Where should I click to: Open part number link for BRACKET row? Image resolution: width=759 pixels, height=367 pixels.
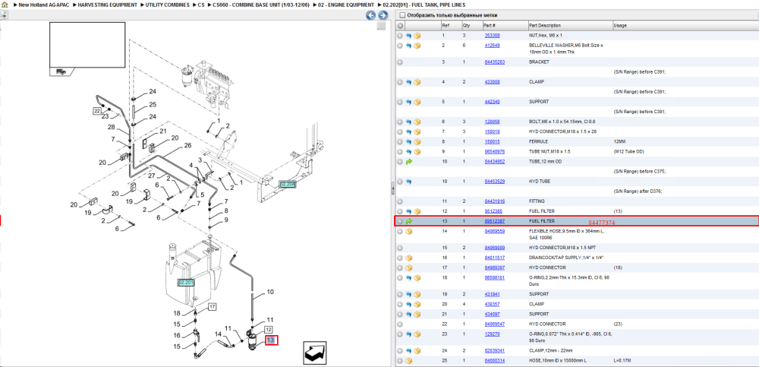tap(495, 62)
